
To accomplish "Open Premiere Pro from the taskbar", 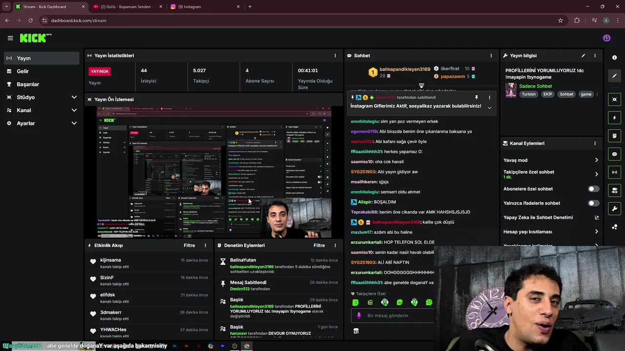I will point(223,346).
